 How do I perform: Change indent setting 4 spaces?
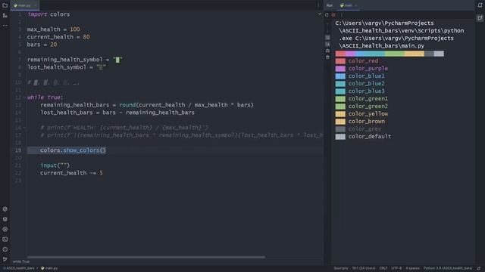[x=412, y=268]
